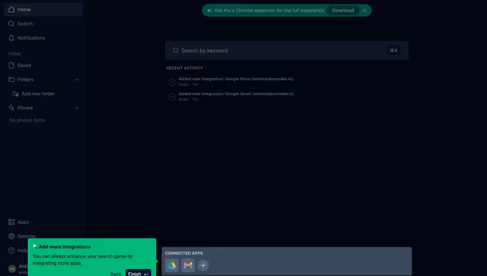The image size is (487, 276).
Task: Click the Saved document icon
Action: 12,65
